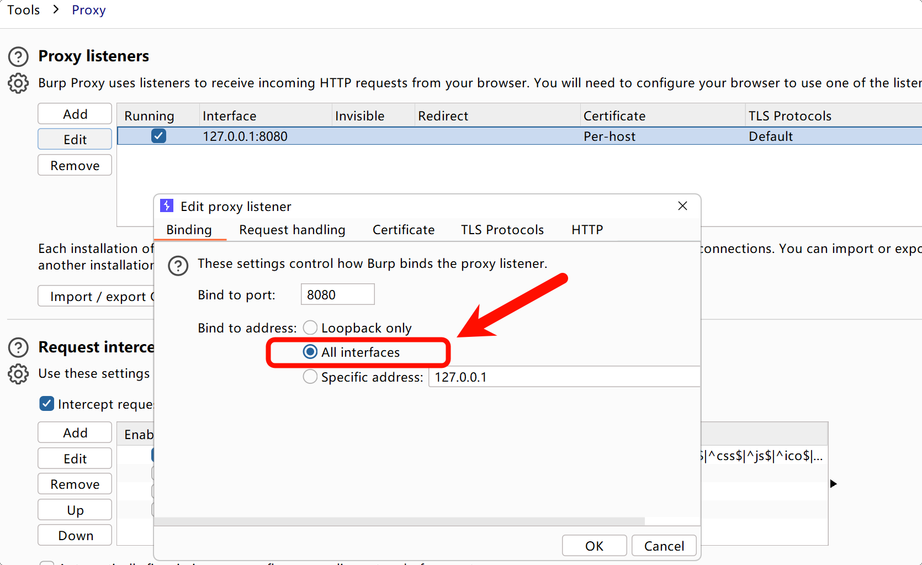This screenshot has width=922, height=565.
Task: Click OK to confirm listener settings
Action: (594, 546)
